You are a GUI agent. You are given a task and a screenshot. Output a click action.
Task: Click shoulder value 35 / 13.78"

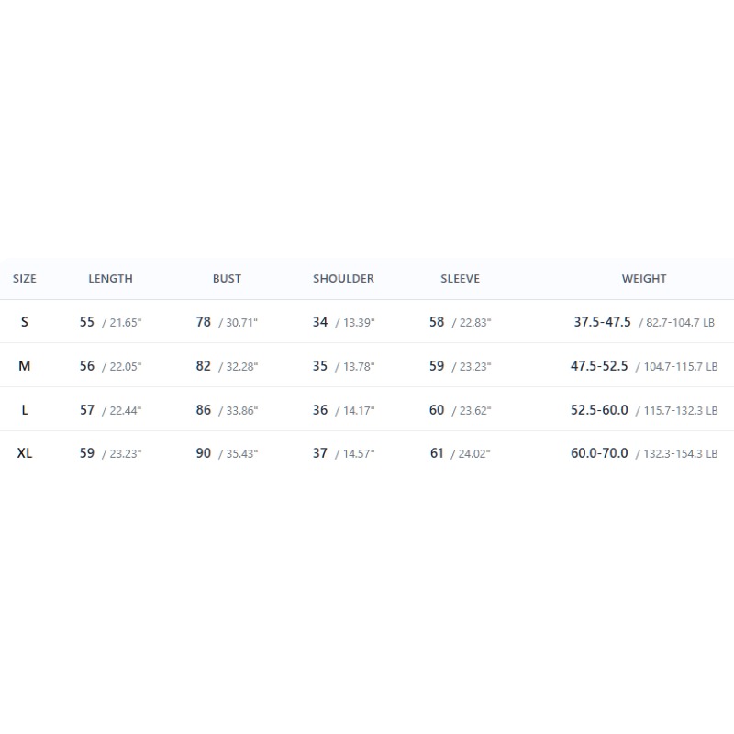343,366
